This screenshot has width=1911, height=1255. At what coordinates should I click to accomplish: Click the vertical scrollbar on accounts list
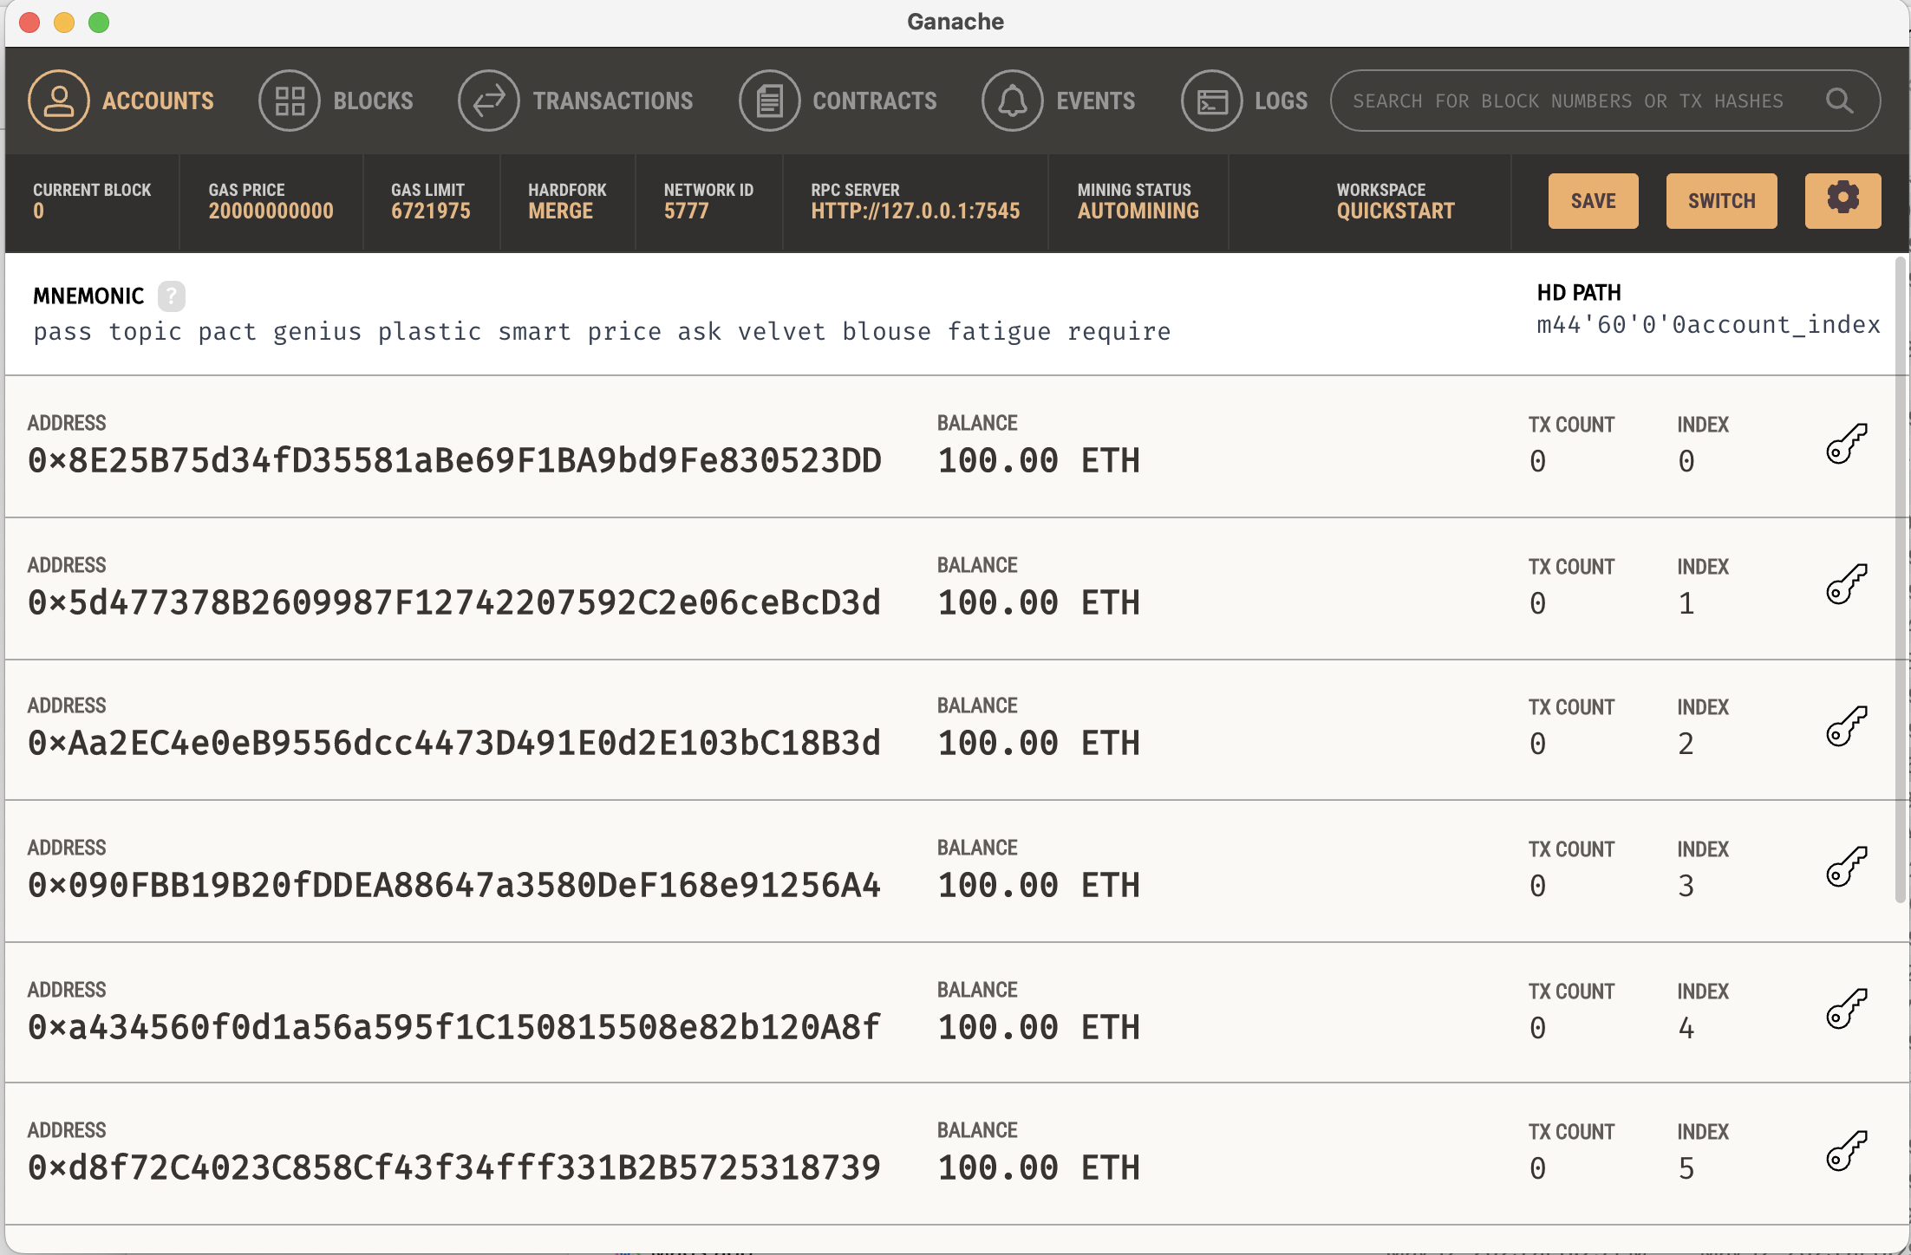click(x=1900, y=581)
